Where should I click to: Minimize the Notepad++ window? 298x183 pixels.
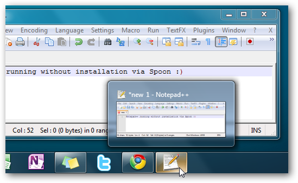229,14
